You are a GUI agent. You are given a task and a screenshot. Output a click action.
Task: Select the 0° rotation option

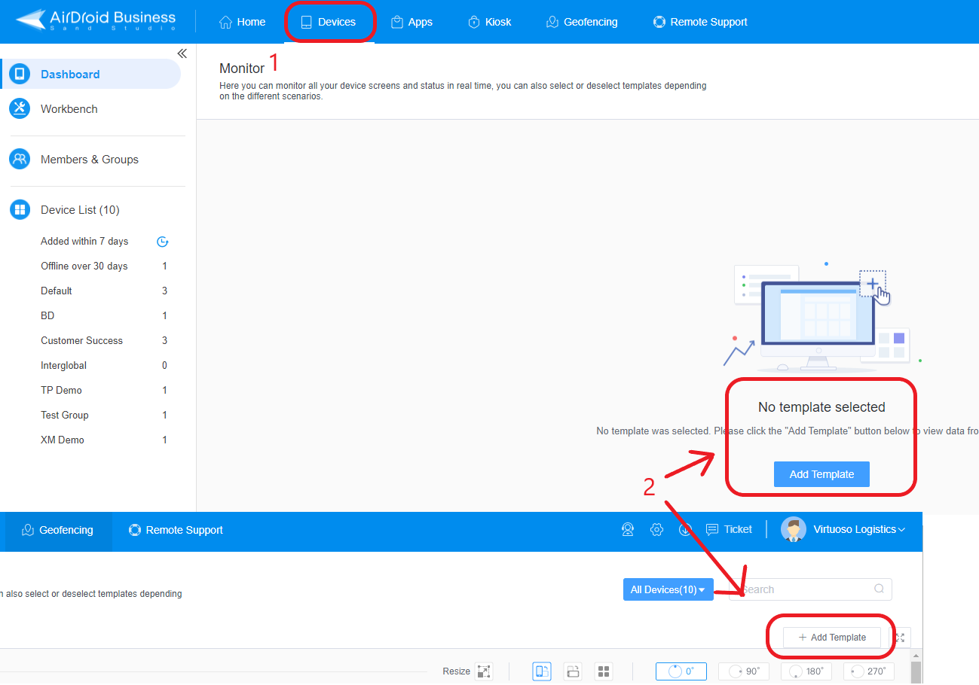(681, 671)
